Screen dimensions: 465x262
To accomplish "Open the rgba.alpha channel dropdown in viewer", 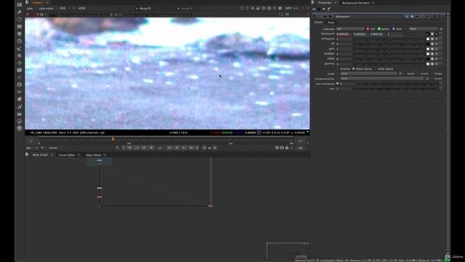I will coord(47,8).
